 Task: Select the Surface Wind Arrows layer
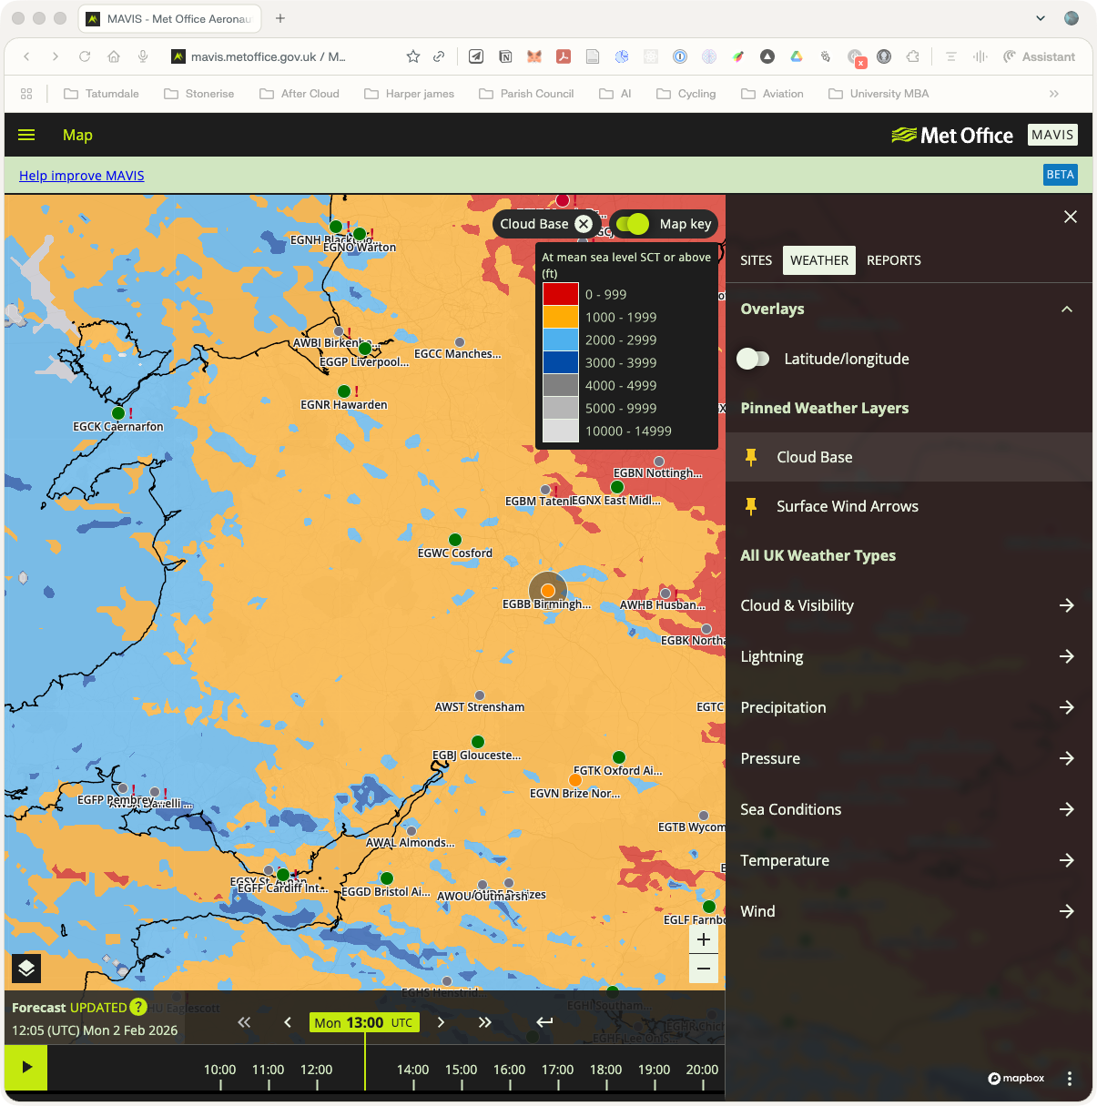tap(909, 506)
